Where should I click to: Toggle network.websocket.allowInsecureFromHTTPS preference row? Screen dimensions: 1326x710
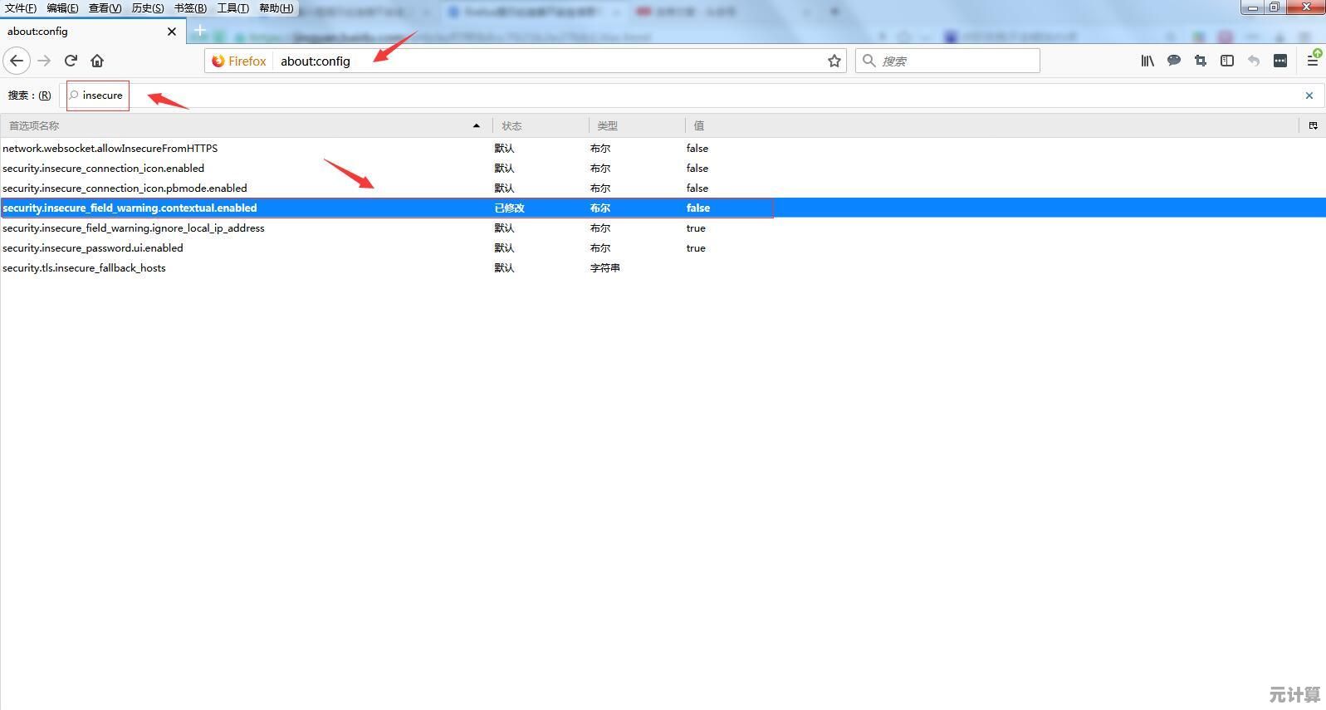pos(110,149)
